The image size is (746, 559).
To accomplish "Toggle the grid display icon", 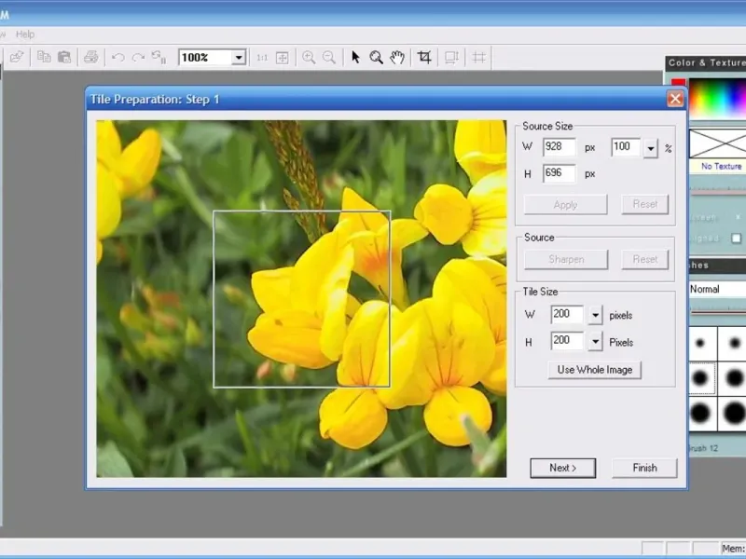I will (479, 58).
